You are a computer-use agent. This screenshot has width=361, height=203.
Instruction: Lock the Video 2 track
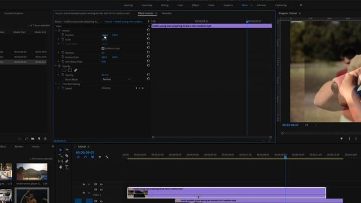click(x=83, y=192)
